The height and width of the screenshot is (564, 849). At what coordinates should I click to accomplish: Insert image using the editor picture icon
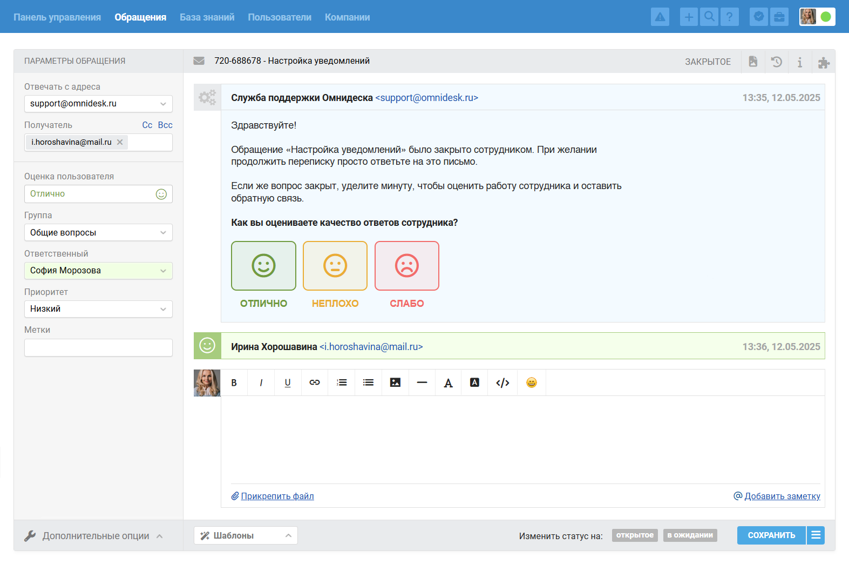click(395, 382)
